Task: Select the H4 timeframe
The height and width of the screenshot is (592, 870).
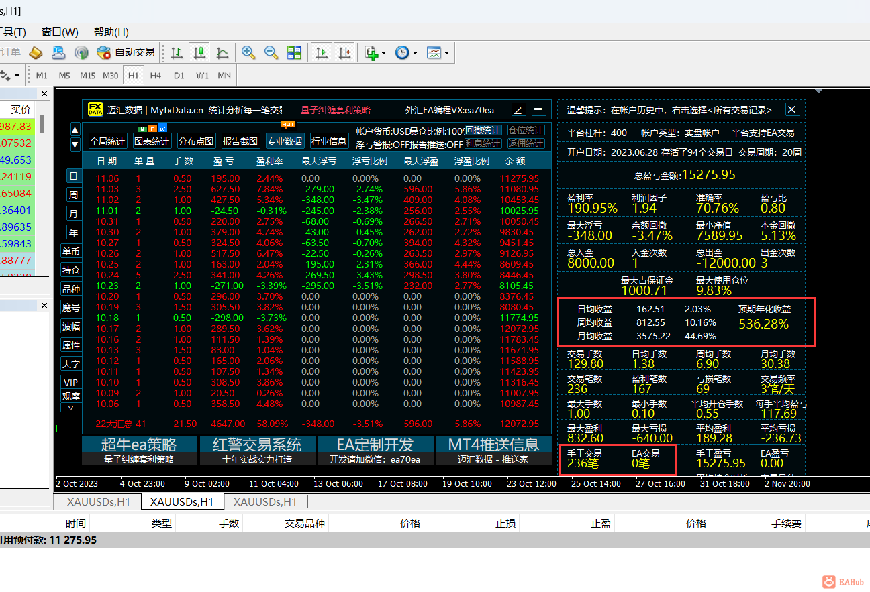Action: click(156, 76)
